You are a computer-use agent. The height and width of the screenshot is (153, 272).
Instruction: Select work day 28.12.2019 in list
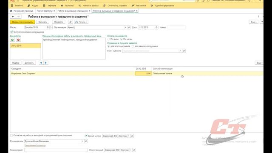pyautogui.click(x=25, y=46)
